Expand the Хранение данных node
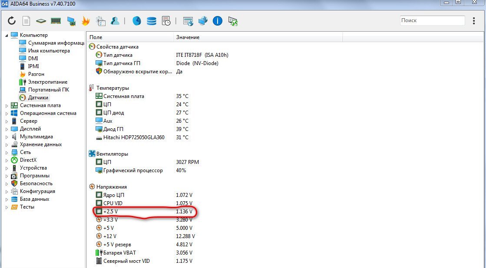 tap(7, 144)
